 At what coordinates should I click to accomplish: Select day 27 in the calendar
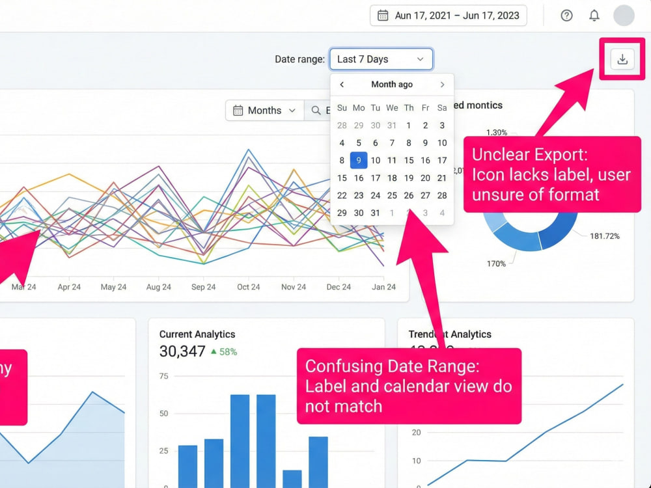tap(425, 195)
